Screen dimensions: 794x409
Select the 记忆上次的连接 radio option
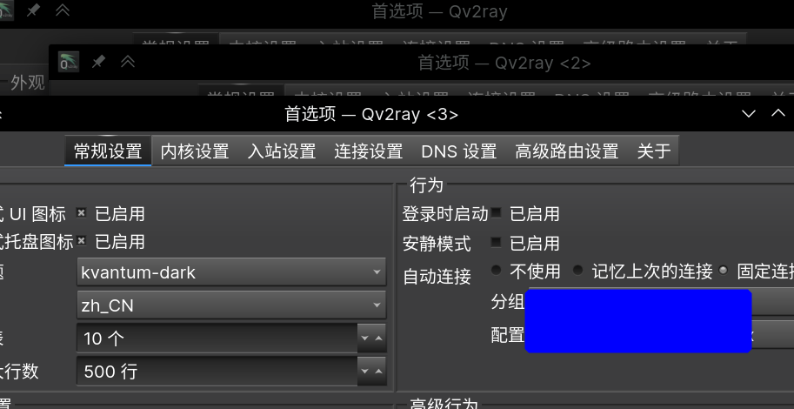point(577,270)
